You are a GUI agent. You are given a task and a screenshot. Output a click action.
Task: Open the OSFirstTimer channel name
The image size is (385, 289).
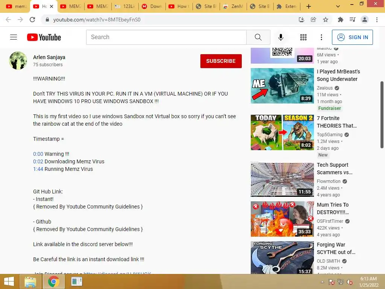[x=330, y=221]
